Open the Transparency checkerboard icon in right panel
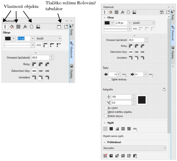 (116, 12)
